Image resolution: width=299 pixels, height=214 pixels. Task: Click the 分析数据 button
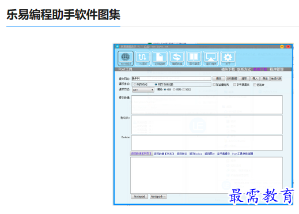(232, 78)
